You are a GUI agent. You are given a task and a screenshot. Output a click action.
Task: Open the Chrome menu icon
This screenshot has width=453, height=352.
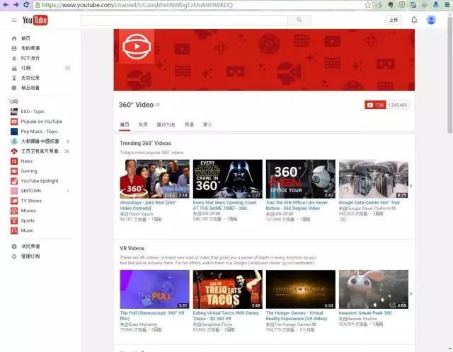coord(447,5)
